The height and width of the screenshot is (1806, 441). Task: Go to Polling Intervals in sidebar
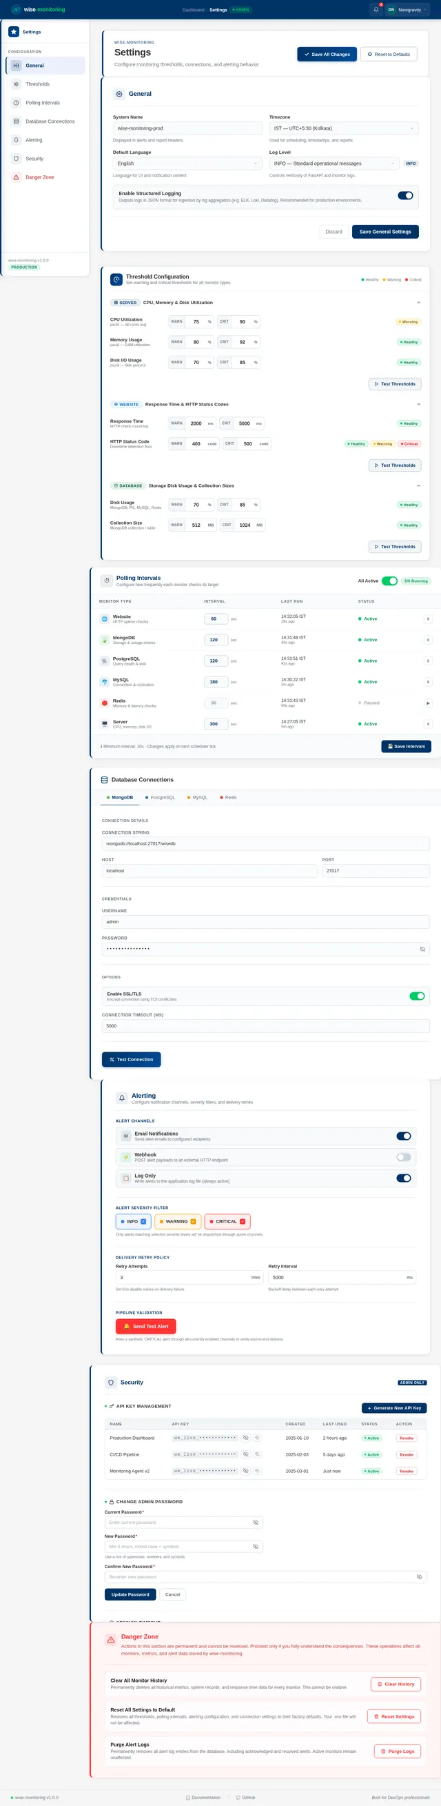point(43,103)
